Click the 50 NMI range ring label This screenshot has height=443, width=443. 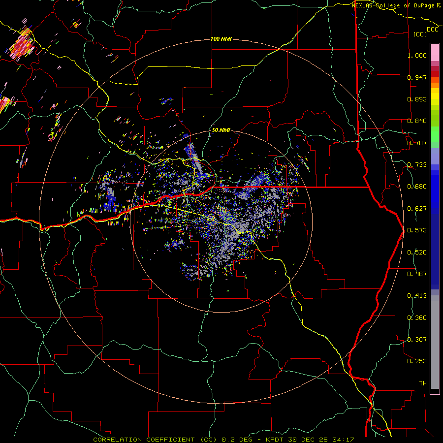pos(221,130)
